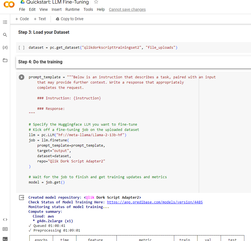The width and height of the screenshot is (251, 241).
Task: Open the Insert menu
Action: coord(57,9)
